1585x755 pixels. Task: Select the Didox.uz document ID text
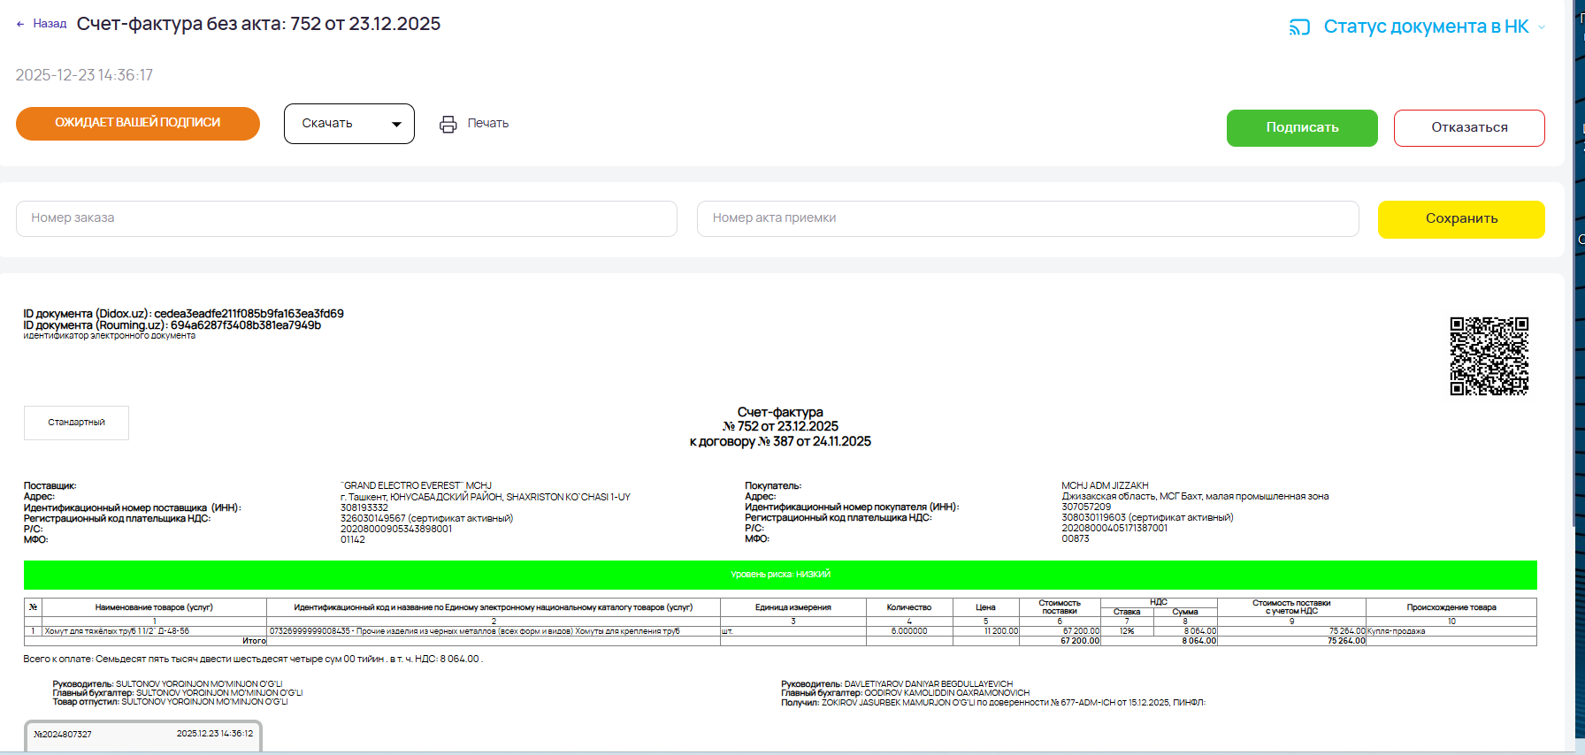(x=183, y=314)
